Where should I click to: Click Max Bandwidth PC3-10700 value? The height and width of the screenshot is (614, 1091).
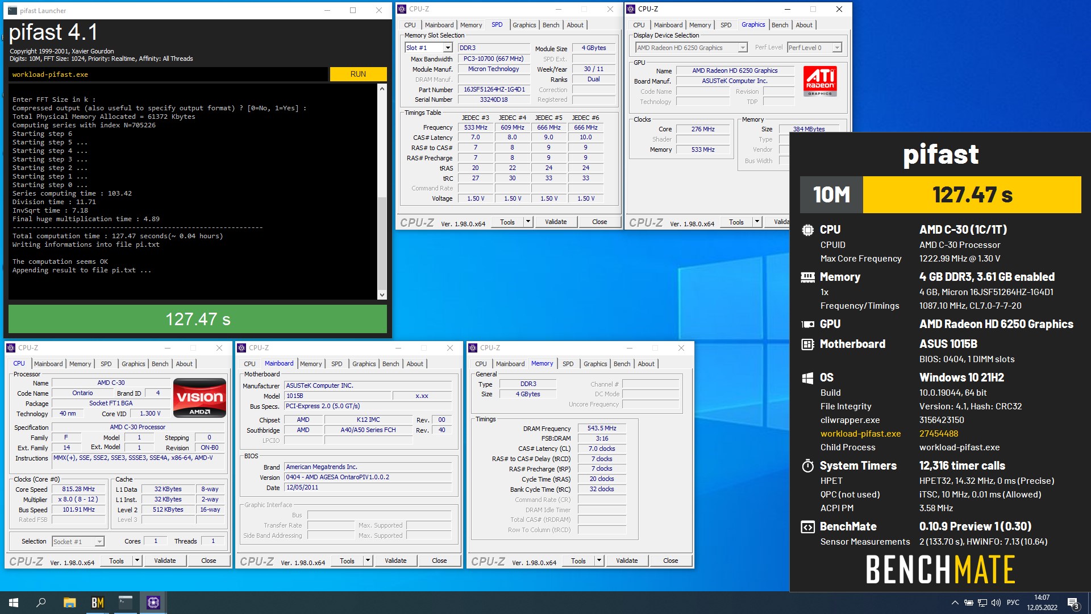(x=494, y=59)
